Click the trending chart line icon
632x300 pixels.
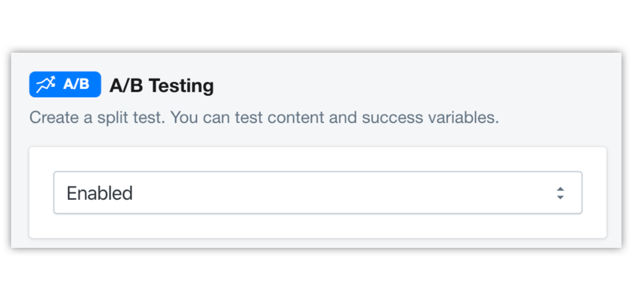click(45, 84)
